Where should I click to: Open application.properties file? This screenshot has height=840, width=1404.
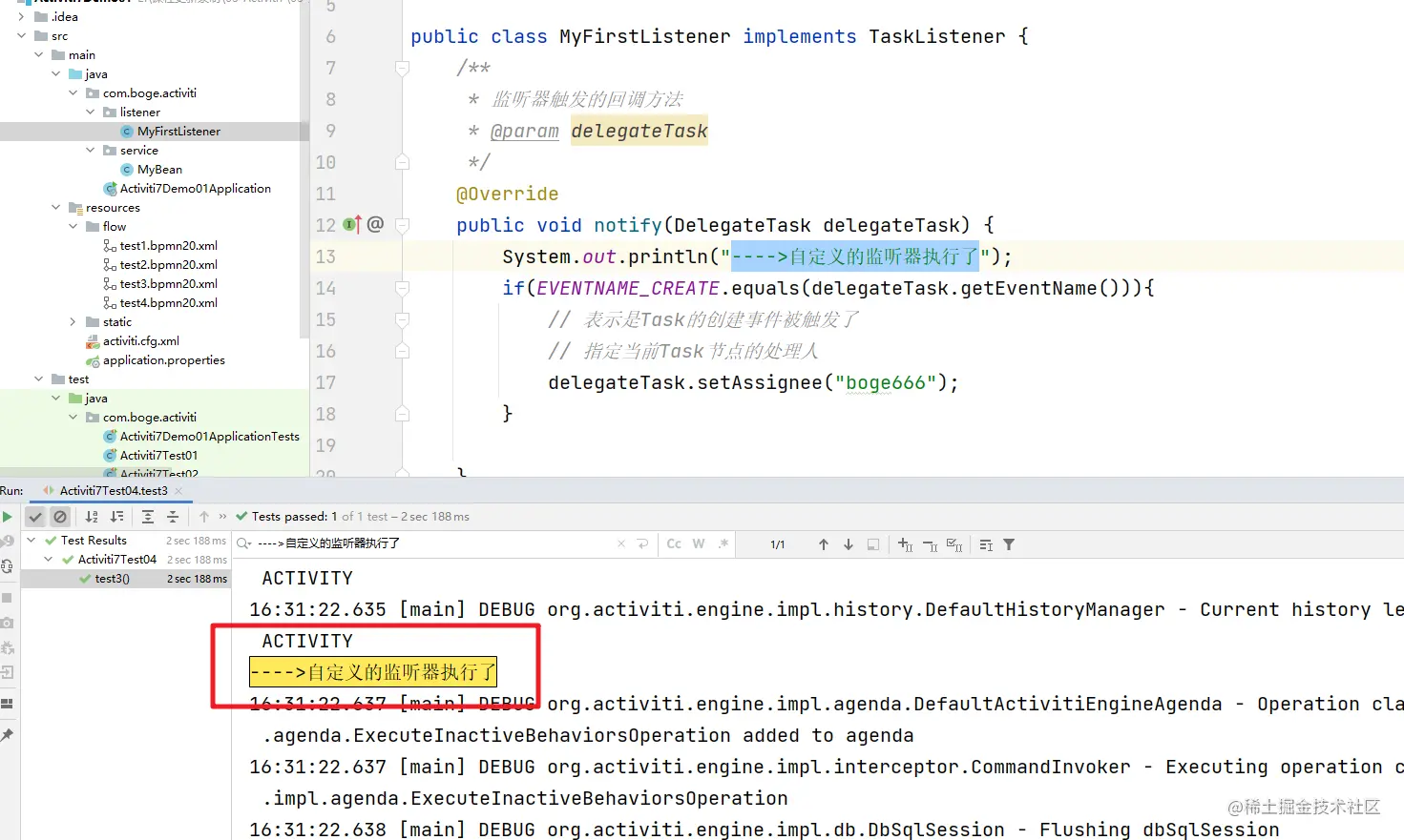tap(163, 360)
